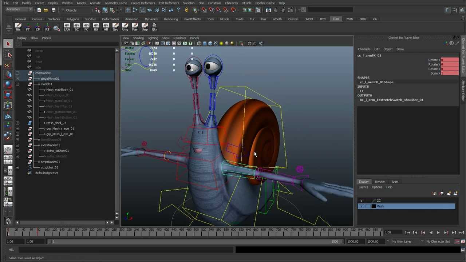Collapse the charNode01 tree node

coord(17,73)
